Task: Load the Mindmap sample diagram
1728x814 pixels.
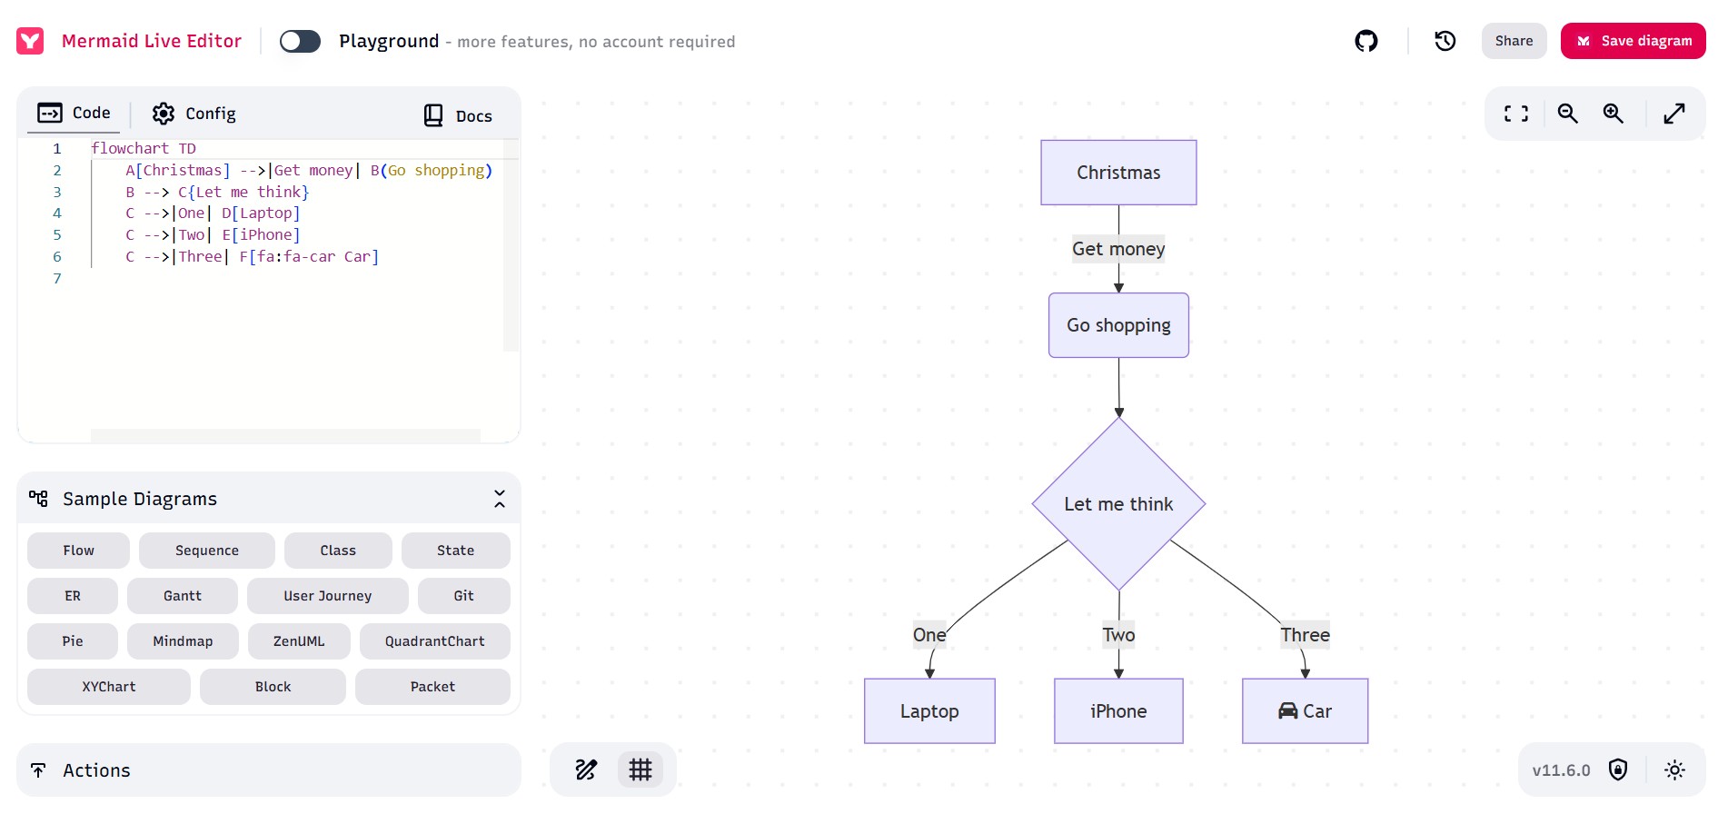Action: [x=183, y=641]
